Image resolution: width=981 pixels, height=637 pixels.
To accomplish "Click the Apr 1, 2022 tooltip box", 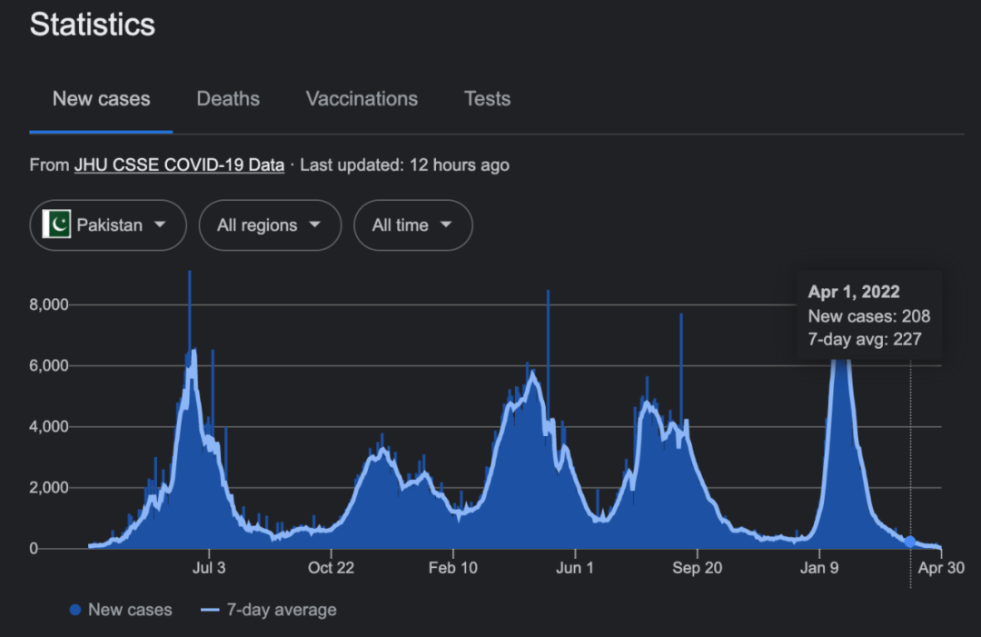I will [x=868, y=315].
